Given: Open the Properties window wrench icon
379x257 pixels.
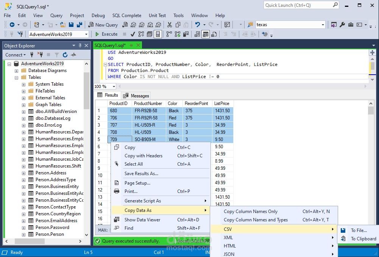Looking at the screenshot, I should click(x=342, y=25).
